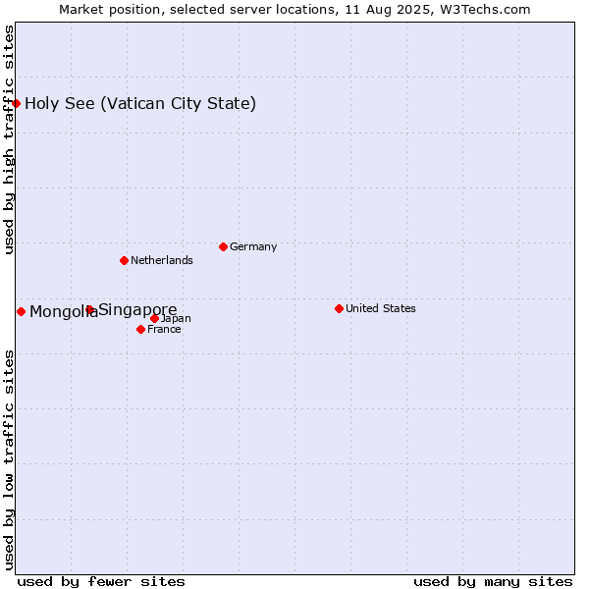Click the 'United States' label text
589x589 pixels.
point(381,308)
